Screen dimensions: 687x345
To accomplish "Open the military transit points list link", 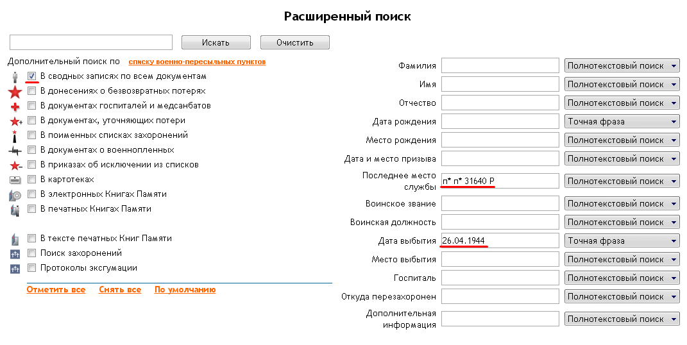I will [x=197, y=62].
